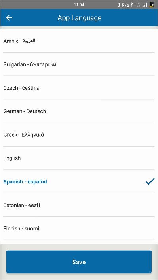Viewport: 158px width, 280px height.
Task: Tap the App Language header title
Action: pos(80,18)
